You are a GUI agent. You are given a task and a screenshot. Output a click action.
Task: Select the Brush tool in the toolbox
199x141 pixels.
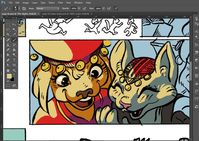click(14, 40)
